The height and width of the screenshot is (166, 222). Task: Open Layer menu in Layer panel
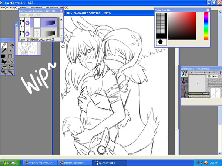[x=23, y=15]
